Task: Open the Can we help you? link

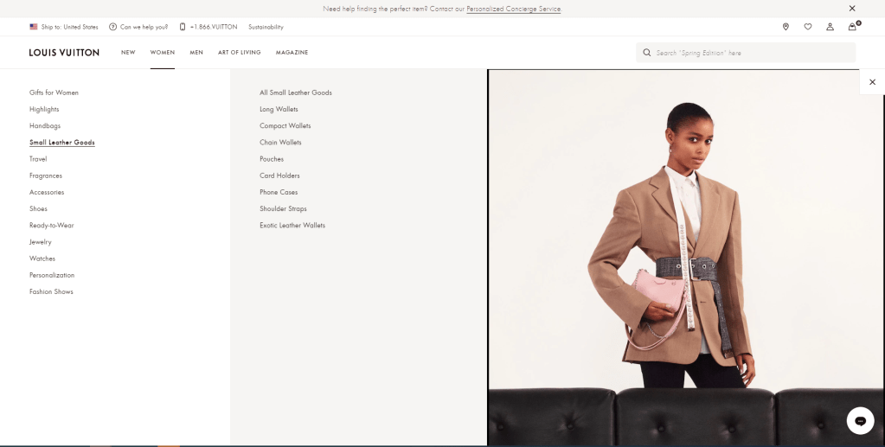Action: 138,27
